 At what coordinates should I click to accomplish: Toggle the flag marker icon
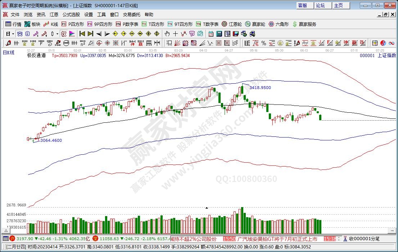[x=72, y=34]
